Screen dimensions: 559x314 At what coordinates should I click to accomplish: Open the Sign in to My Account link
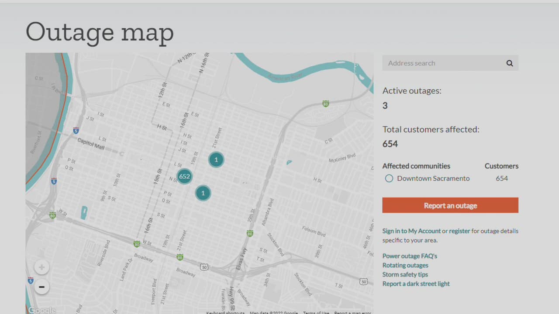click(x=411, y=231)
